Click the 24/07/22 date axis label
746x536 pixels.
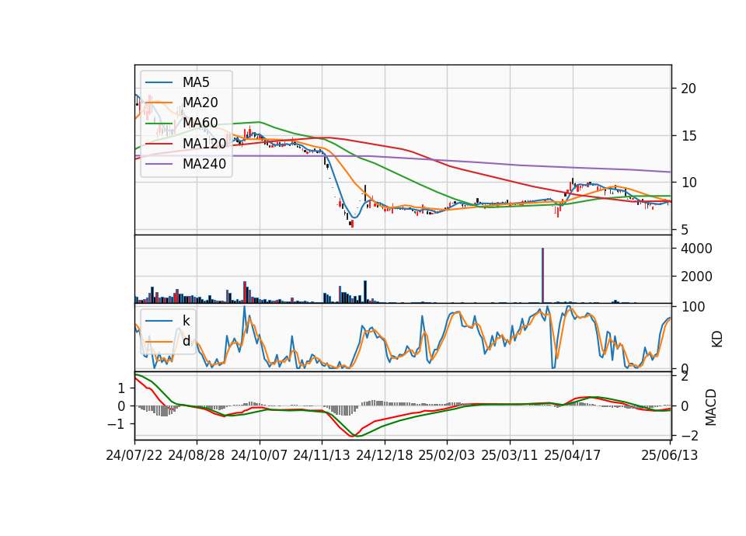tap(134, 455)
